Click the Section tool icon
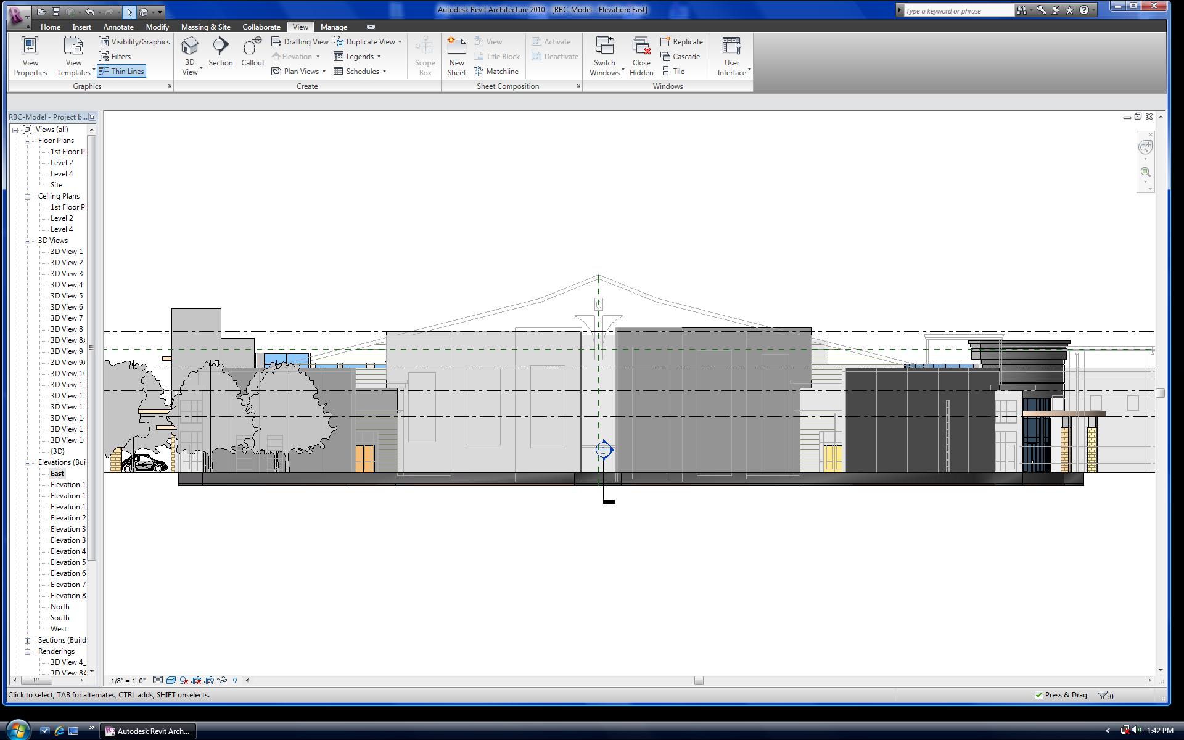 tap(220, 47)
